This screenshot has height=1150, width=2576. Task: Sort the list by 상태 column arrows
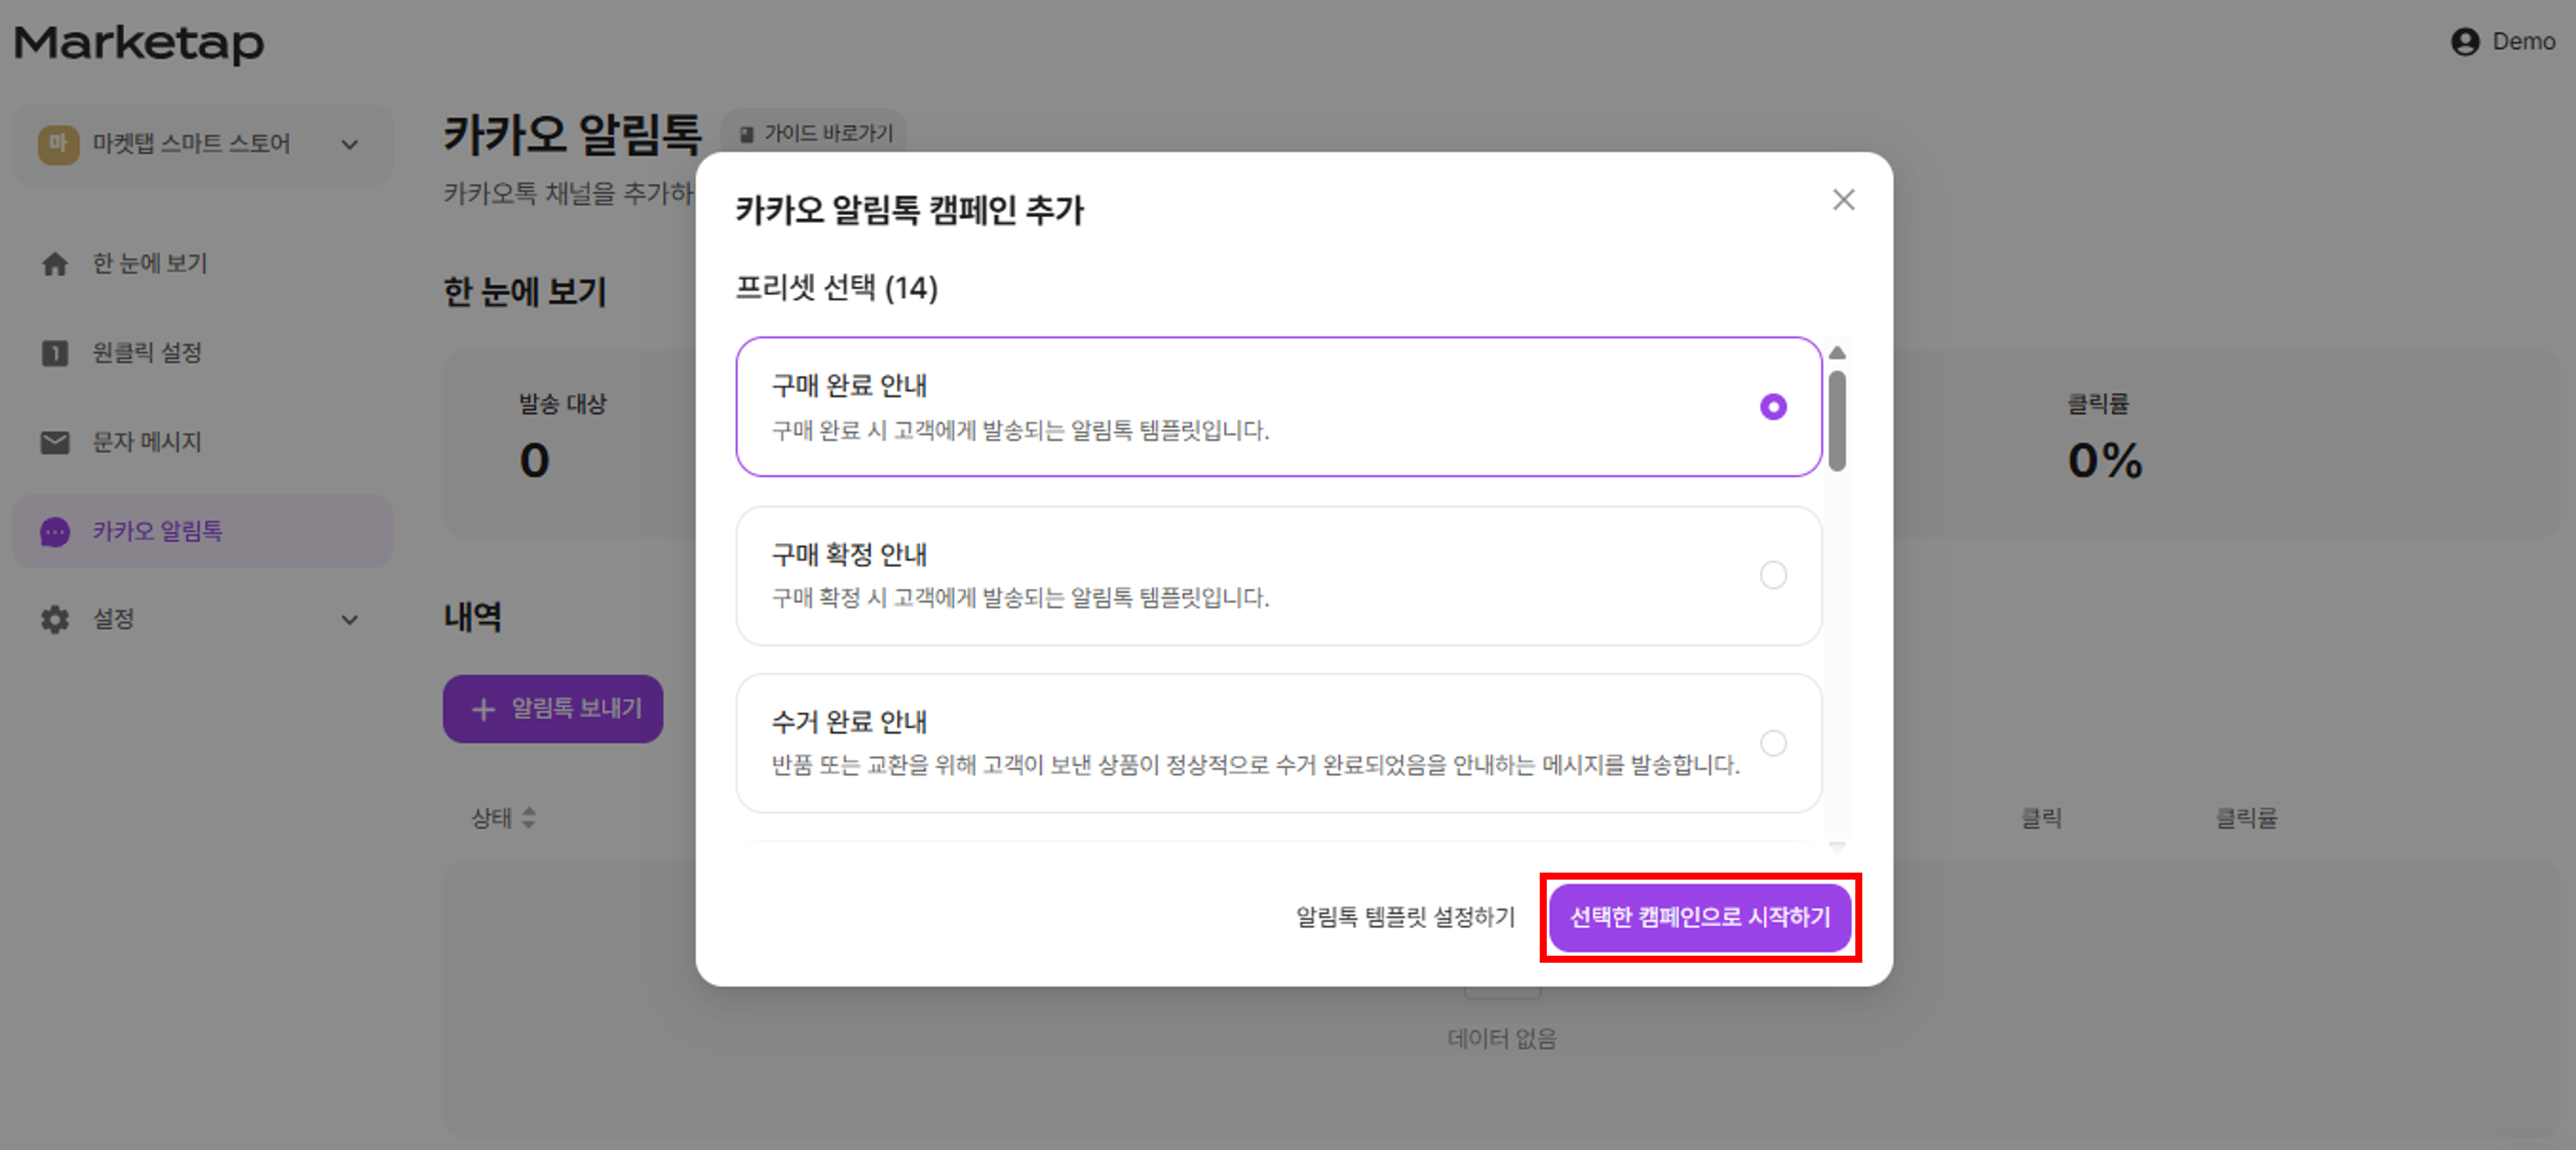[x=529, y=818]
